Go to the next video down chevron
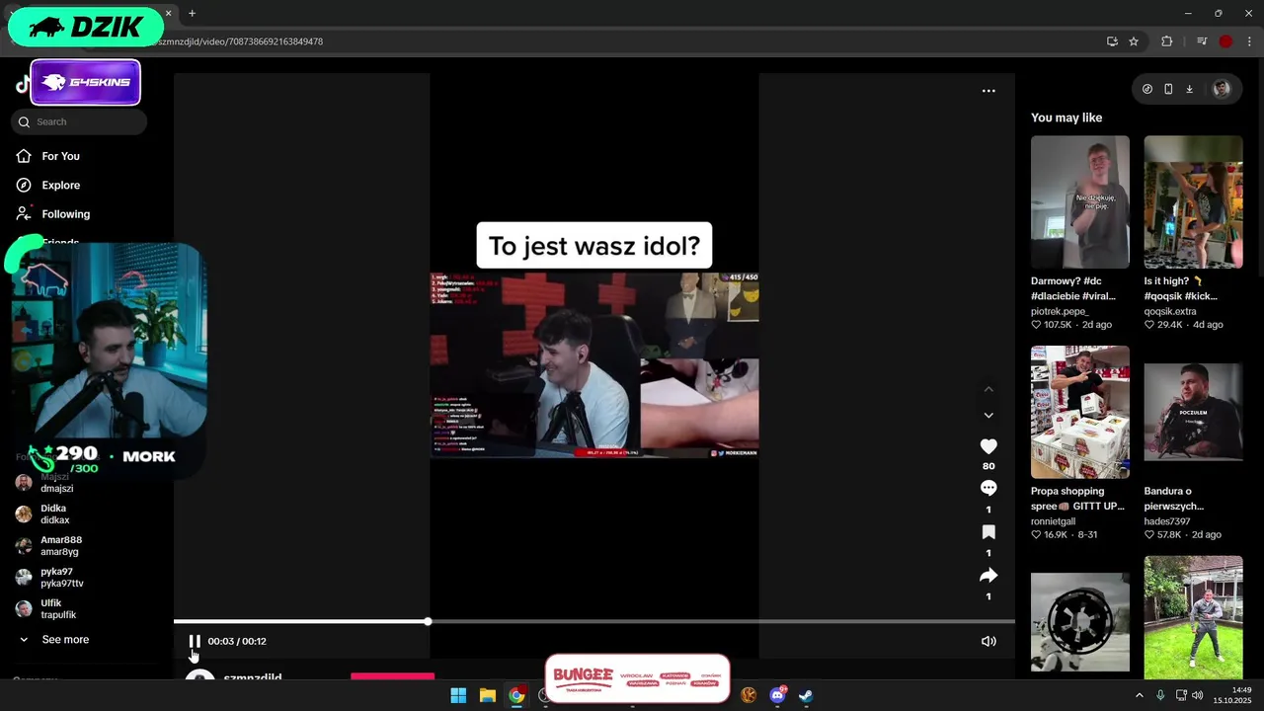1264x711 pixels. click(x=988, y=415)
